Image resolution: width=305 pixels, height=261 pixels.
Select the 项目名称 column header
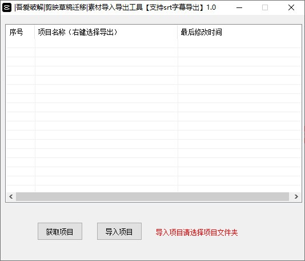pos(106,32)
